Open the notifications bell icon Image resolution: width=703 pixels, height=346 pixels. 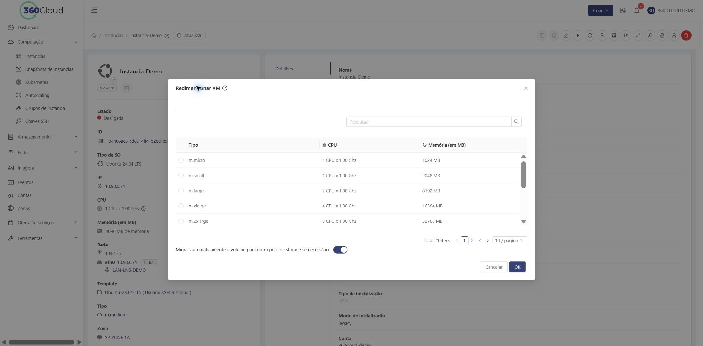pos(636,10)
